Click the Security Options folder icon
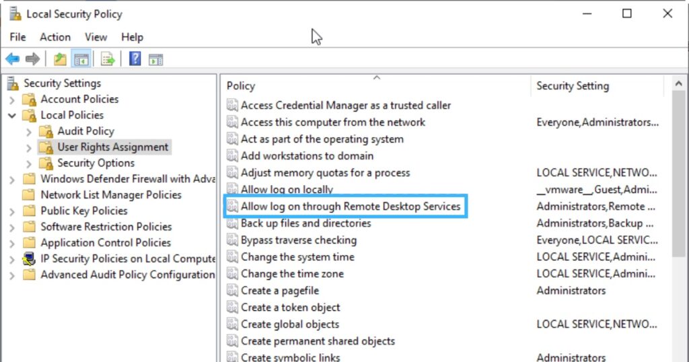The height and width of the screenshot is (362, 689). click(x=46, y=164)
